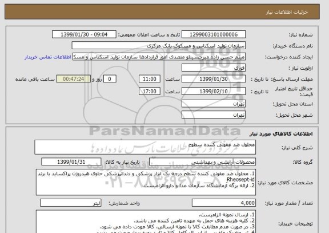This screenshot has width=329, height=233.
Task: Click the label تعداد / مقدار مورد نیاز
Action: point(289,203)
